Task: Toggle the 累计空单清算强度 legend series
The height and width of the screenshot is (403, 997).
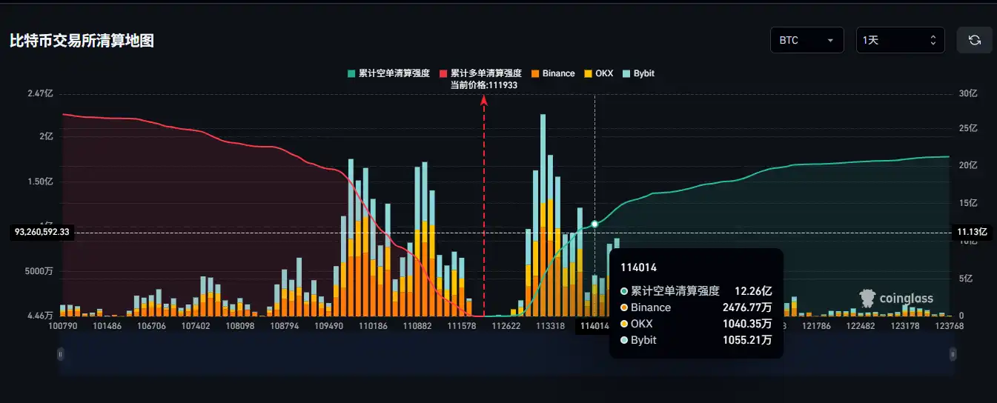Action: pyautogui.click(x=388, y=73)
